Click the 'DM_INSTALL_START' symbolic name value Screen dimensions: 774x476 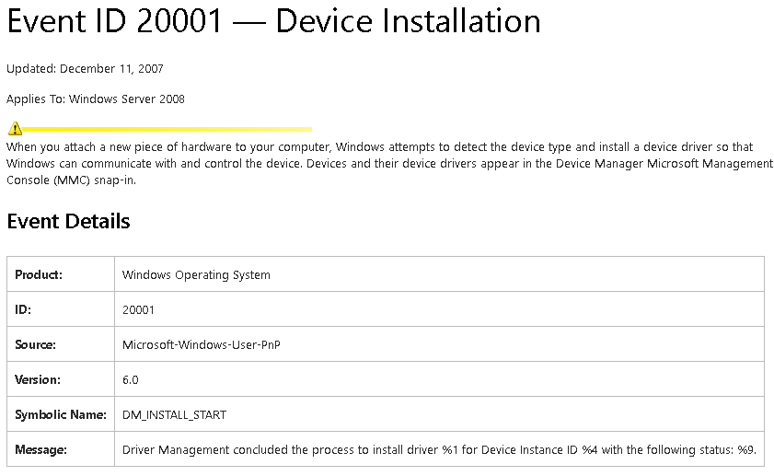(174, 414)
